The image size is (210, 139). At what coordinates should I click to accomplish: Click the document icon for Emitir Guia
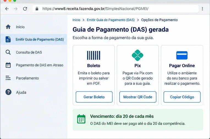[x=8, y=39]
